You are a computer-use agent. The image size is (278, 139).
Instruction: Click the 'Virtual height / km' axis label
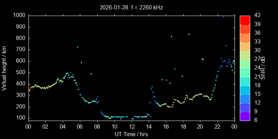4,67
